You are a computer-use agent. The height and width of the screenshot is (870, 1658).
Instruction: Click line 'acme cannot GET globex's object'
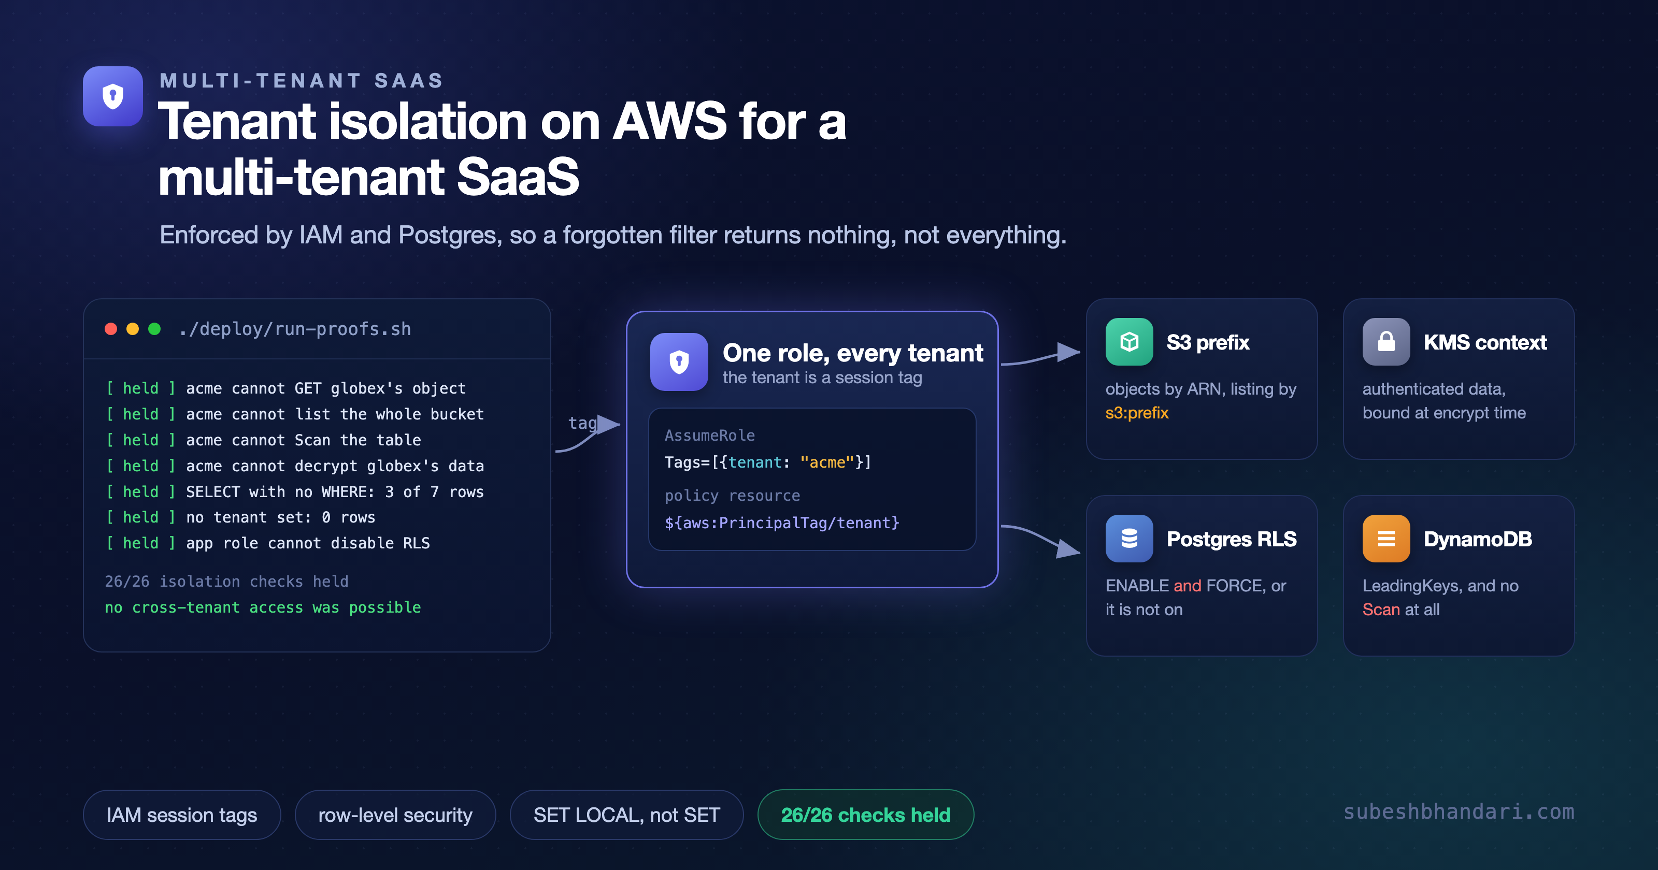(x=326, y=388)
